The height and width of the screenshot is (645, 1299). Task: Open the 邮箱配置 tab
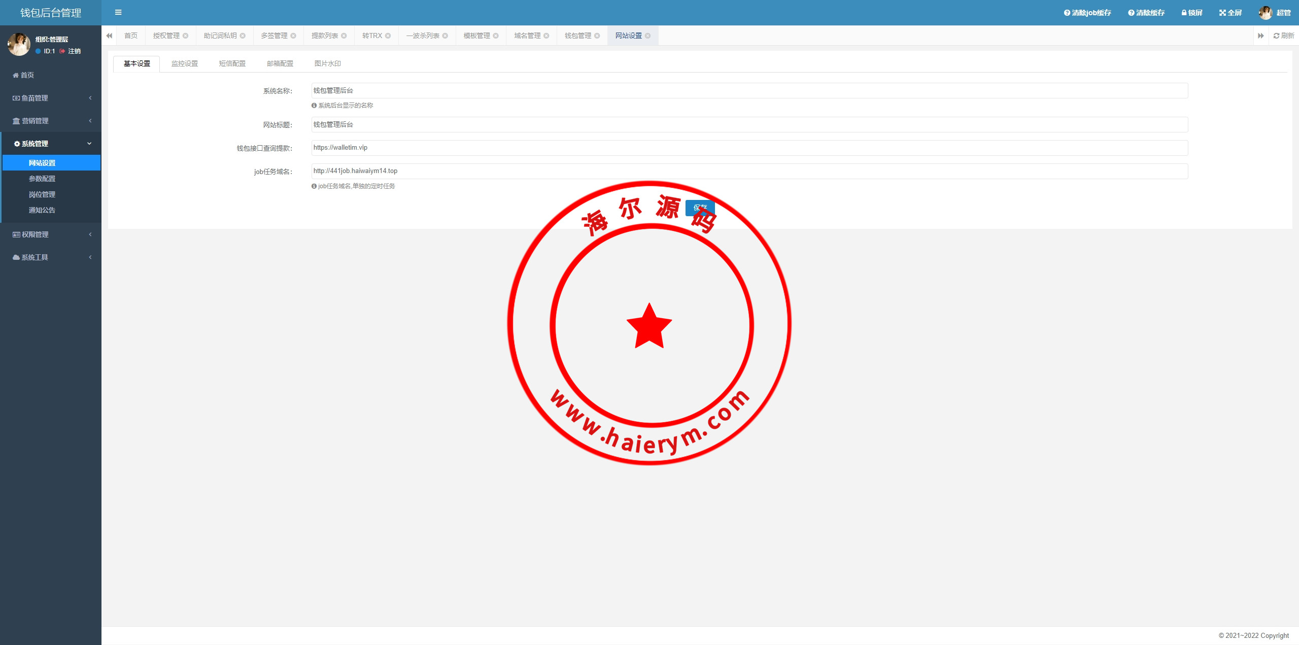click(x=280, y=63)
